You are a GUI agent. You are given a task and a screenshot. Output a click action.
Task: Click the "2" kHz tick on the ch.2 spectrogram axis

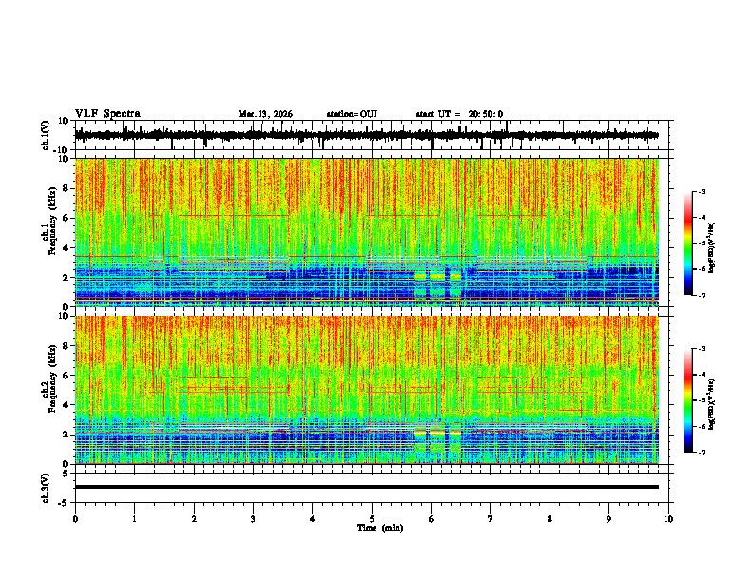(x=66, y=435)
